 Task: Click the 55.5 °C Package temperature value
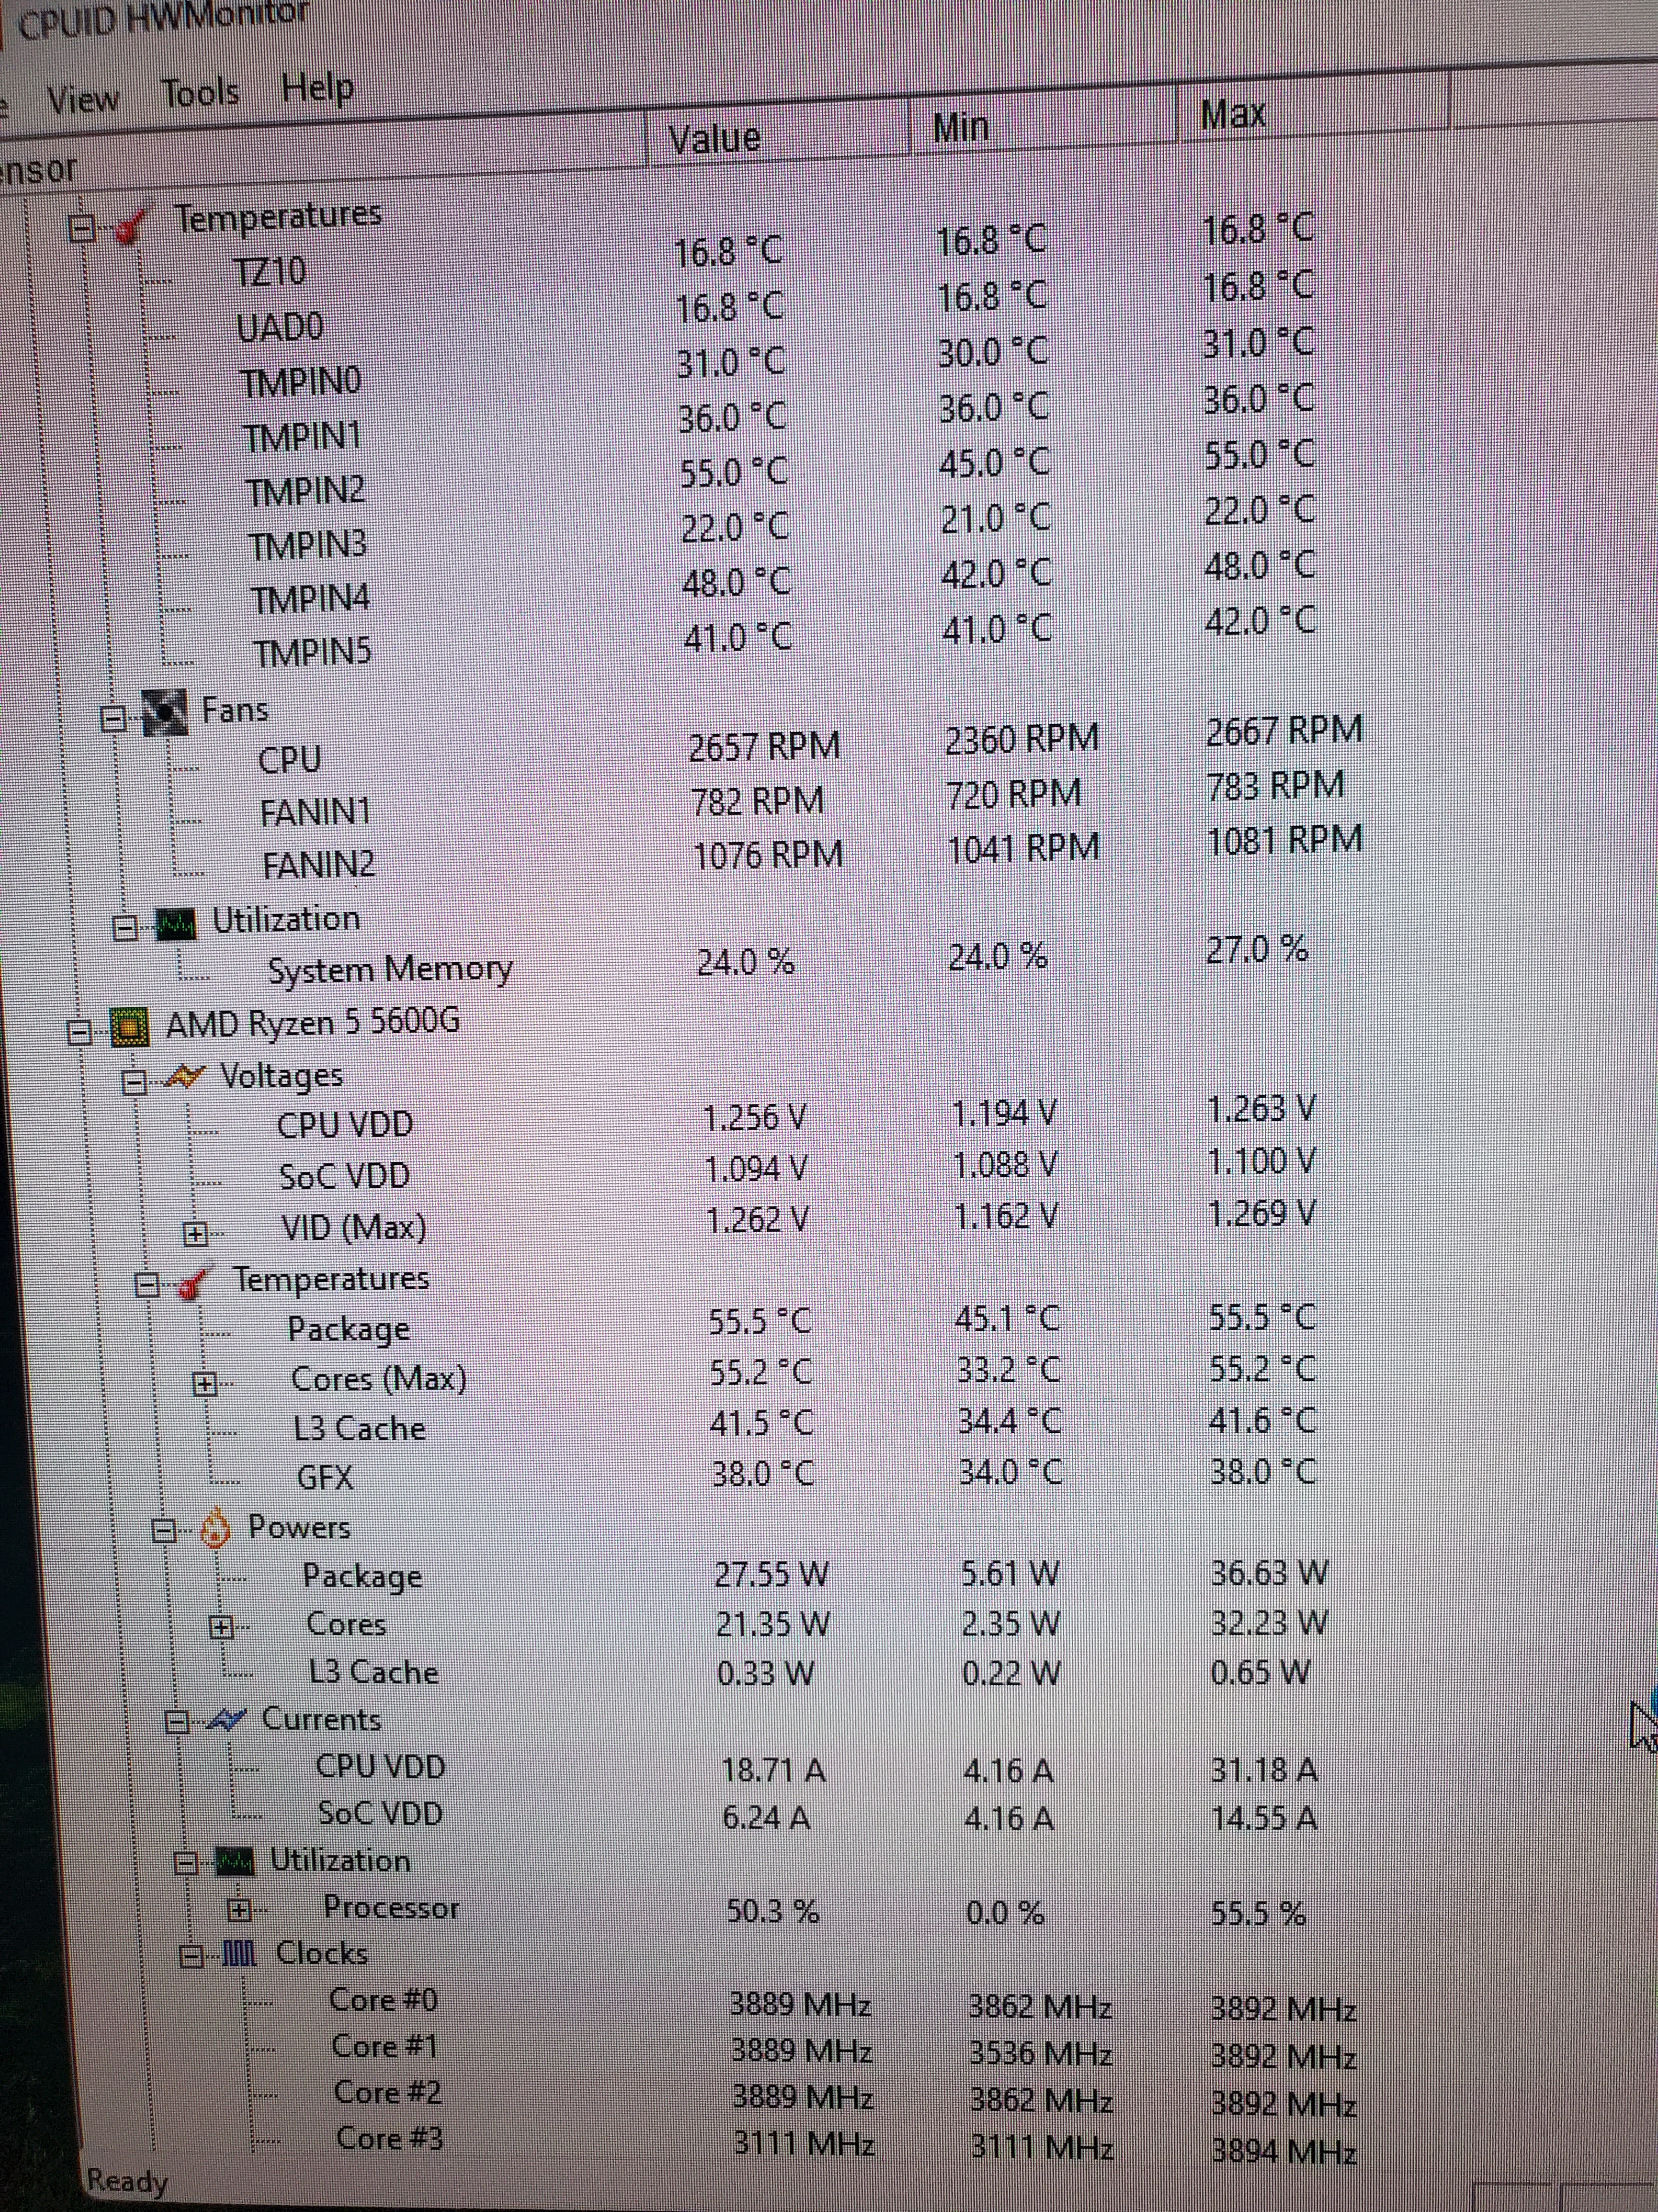pyautogui.click(x=760, y=1322)
